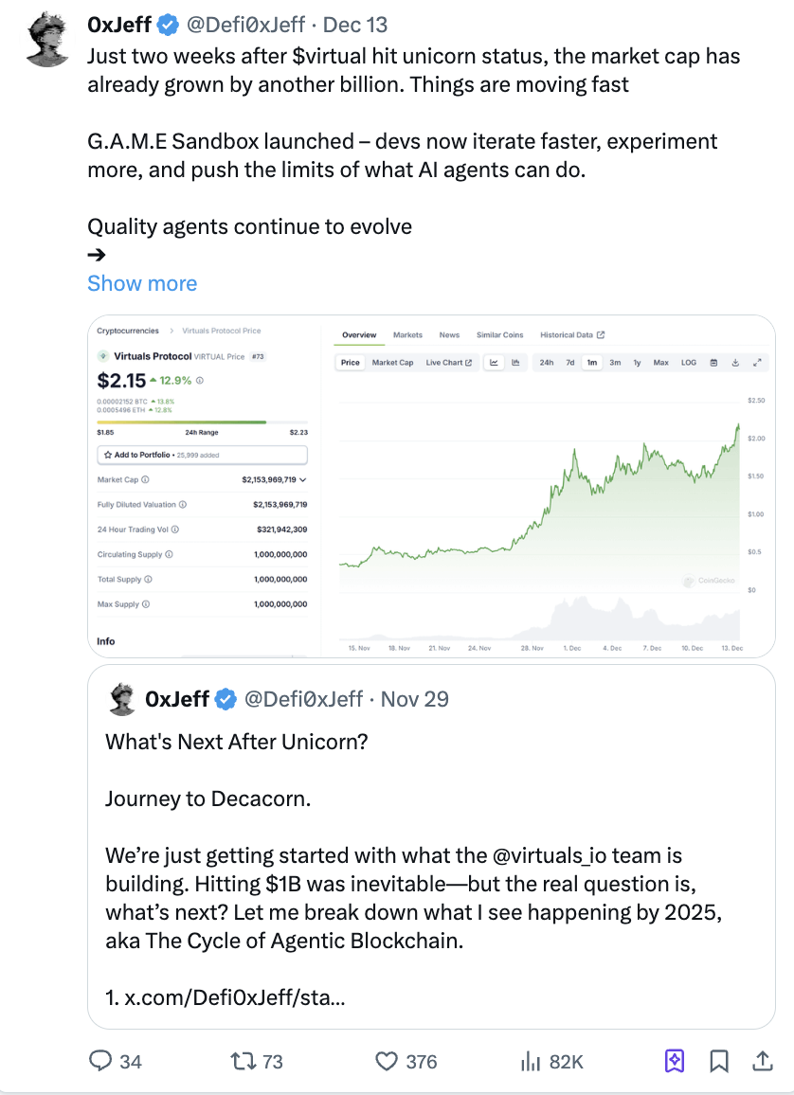The width and height of the screenshot is (794, 1095).
Task: Switch to the Similar Coins tab
Action: tap(499, 335)
